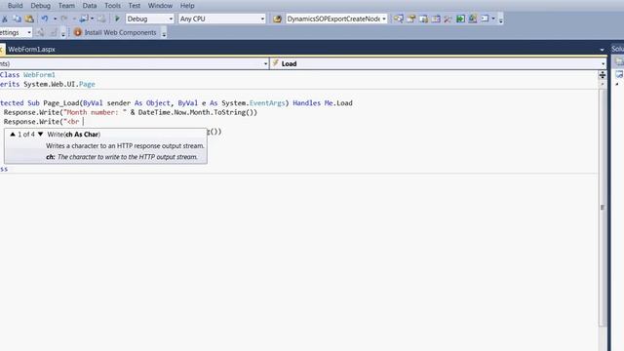The height and width of the screenshot is (351, 624).
Task: Open the Data menu
Action: pyautogui.click(x=90, y=6)
